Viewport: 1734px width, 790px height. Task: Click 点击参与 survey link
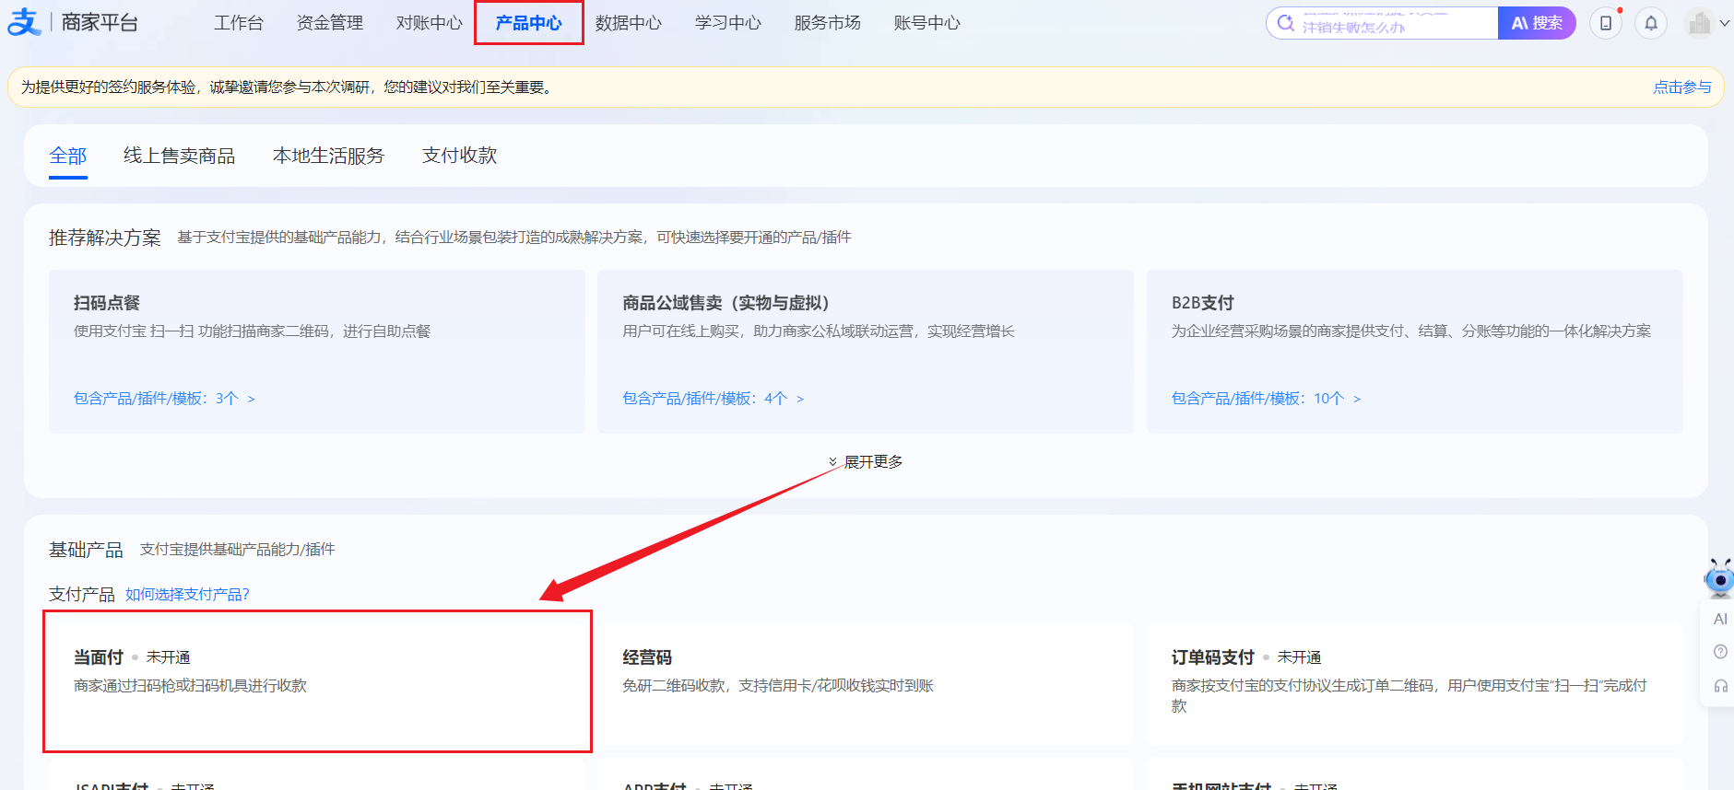click(1681, 87)
